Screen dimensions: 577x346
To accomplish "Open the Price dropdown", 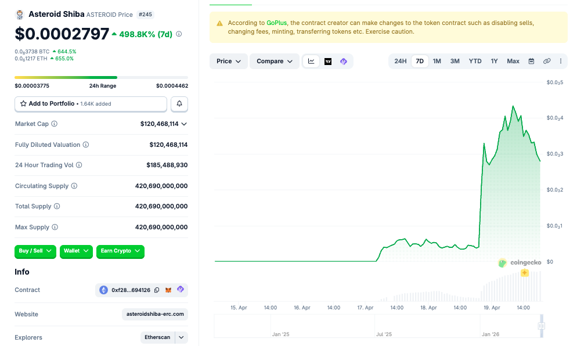I will (x=228, y=61).
